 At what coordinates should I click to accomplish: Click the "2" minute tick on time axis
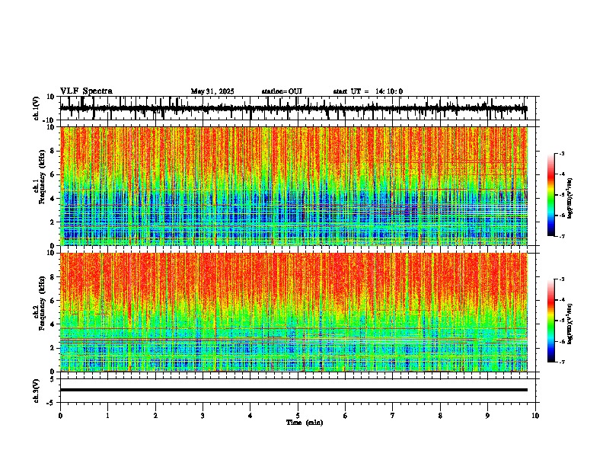[155, 416]
